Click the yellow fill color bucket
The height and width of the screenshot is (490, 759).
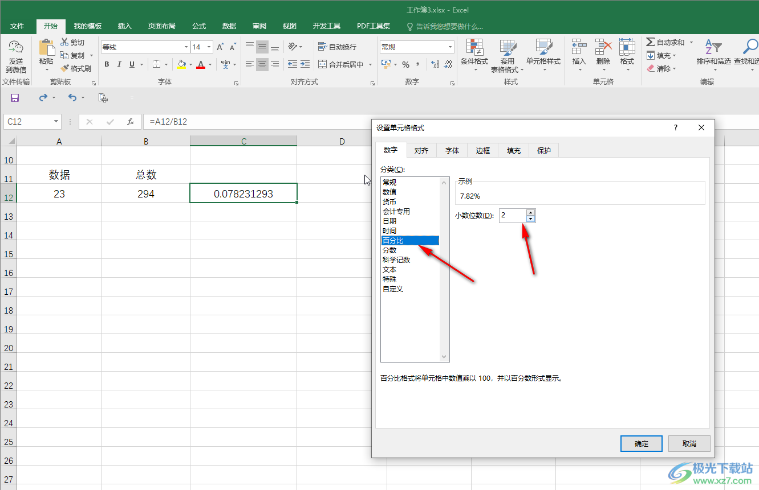click(x=181, y=64)
